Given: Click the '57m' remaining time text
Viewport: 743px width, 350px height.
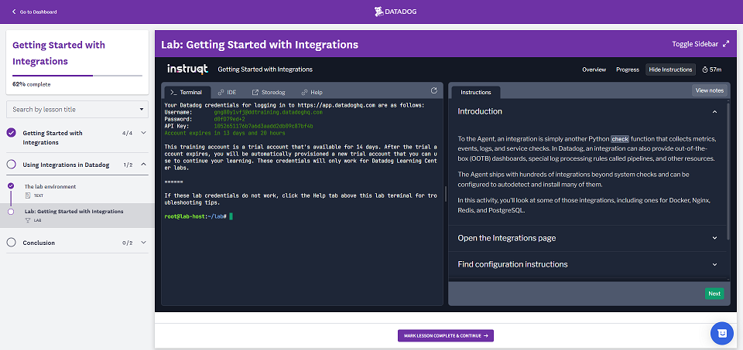Looking at the screenshot, I should click(x=716, y=70).
